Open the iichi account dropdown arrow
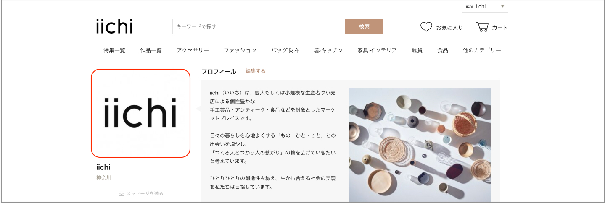The width and height of the screenshot is (605, 203). coord(502,7)
